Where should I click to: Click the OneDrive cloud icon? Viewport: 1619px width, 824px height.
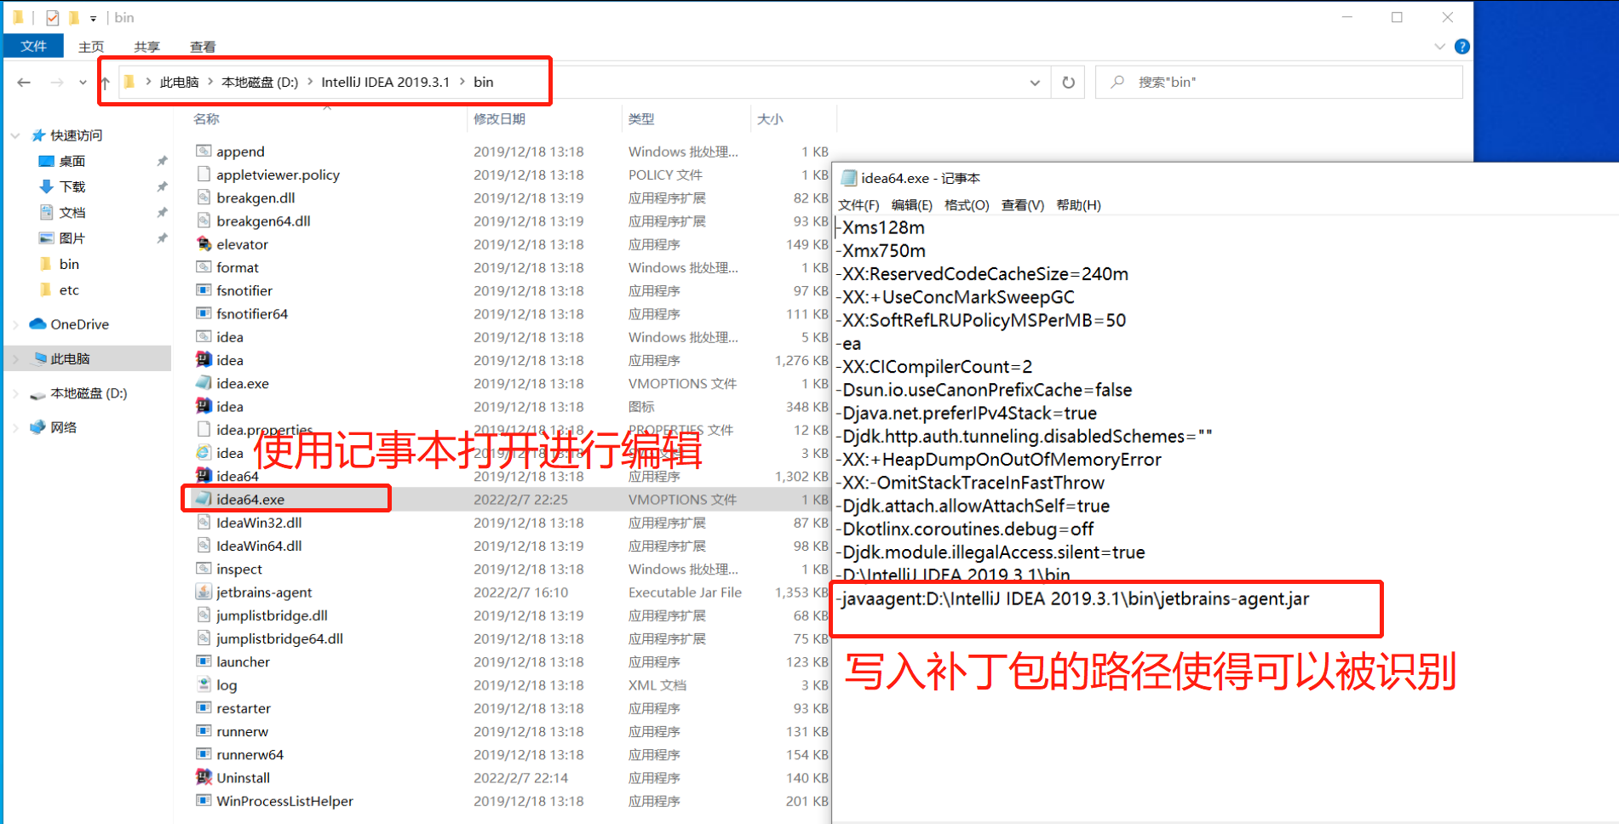[37, 324]
